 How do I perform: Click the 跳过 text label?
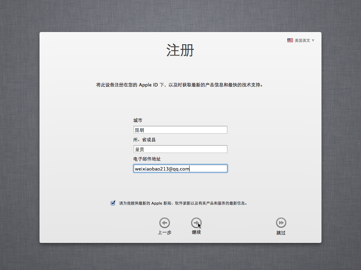point(281,233)
